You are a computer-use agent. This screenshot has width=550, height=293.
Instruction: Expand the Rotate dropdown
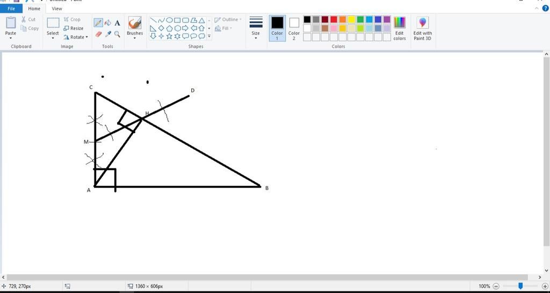click(86, 37)
